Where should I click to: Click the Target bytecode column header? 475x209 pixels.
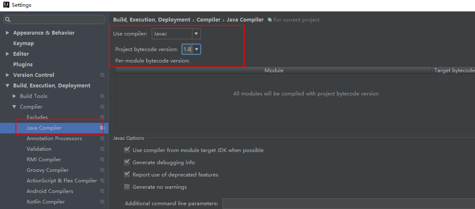pyautogui.click(x=454, y=70)
